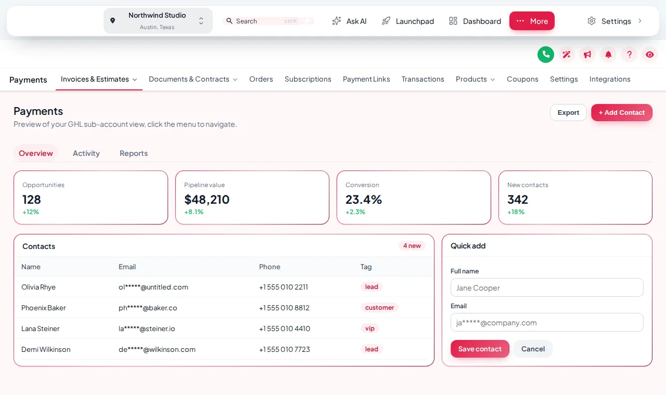This screenshot has height=395, width=666.
Task: Switch to the Reports tab
Action: 134,153
